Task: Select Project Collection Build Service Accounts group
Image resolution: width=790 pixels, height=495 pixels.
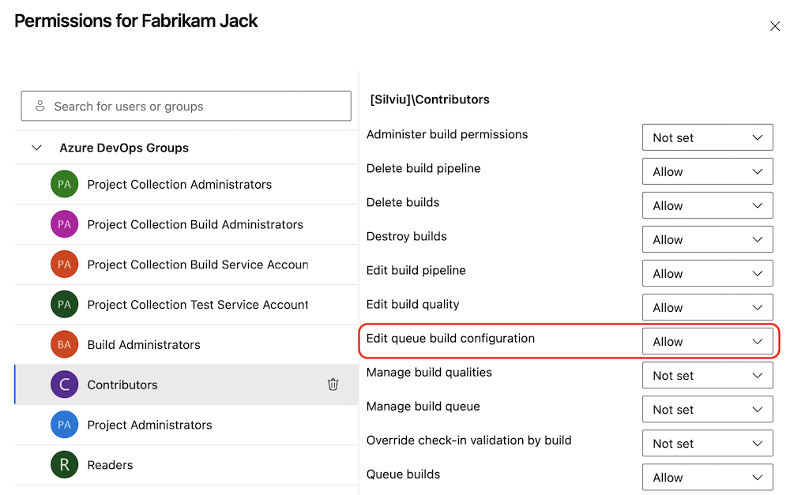Action: (x=197, y=264)
